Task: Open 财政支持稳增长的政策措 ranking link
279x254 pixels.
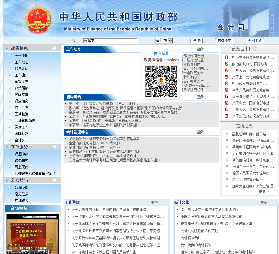Action: coord(253,57)
